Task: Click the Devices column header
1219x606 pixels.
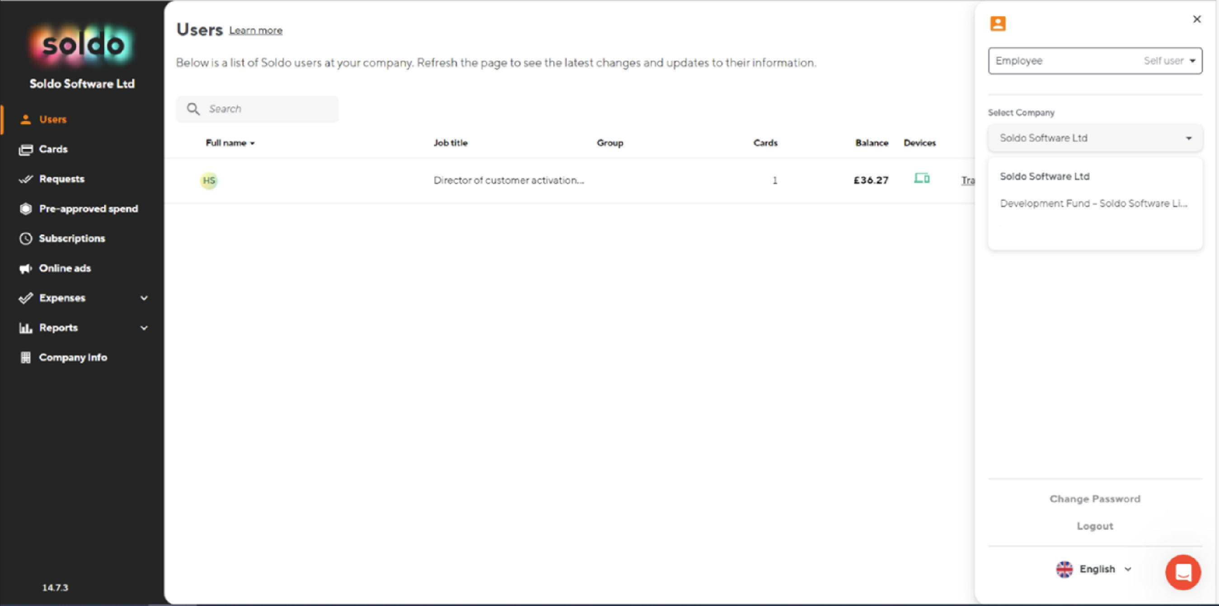Action: click(x=919, y=143)
